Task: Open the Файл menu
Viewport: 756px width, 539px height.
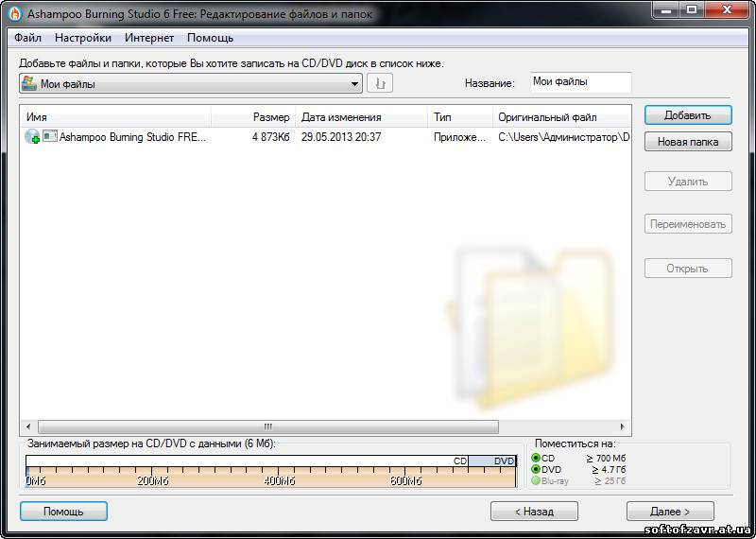Action: point(27,38)
